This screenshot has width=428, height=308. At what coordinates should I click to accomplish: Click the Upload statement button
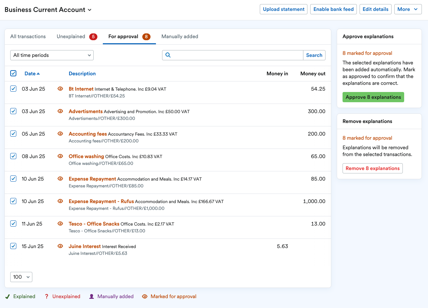coord(283,9)
